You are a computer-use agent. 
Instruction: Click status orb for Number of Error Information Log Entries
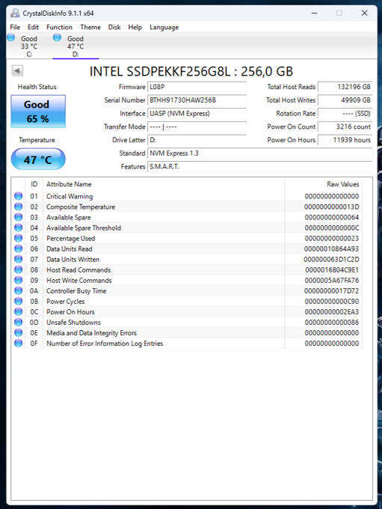[19, 343]
